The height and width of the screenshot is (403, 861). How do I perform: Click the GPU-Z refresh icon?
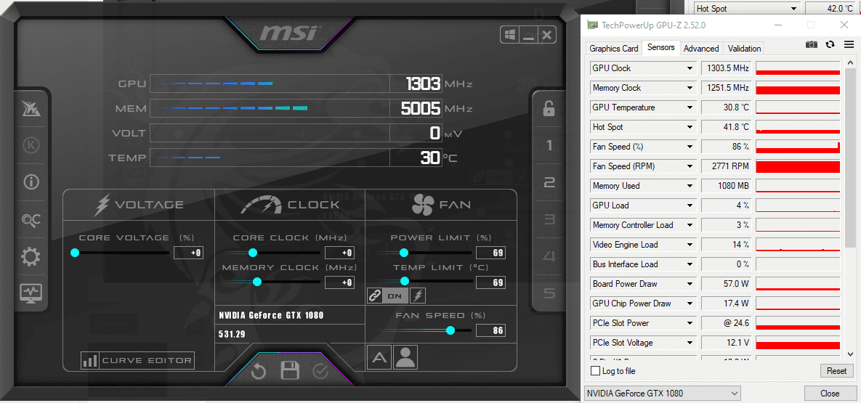(x=830, y=44)
